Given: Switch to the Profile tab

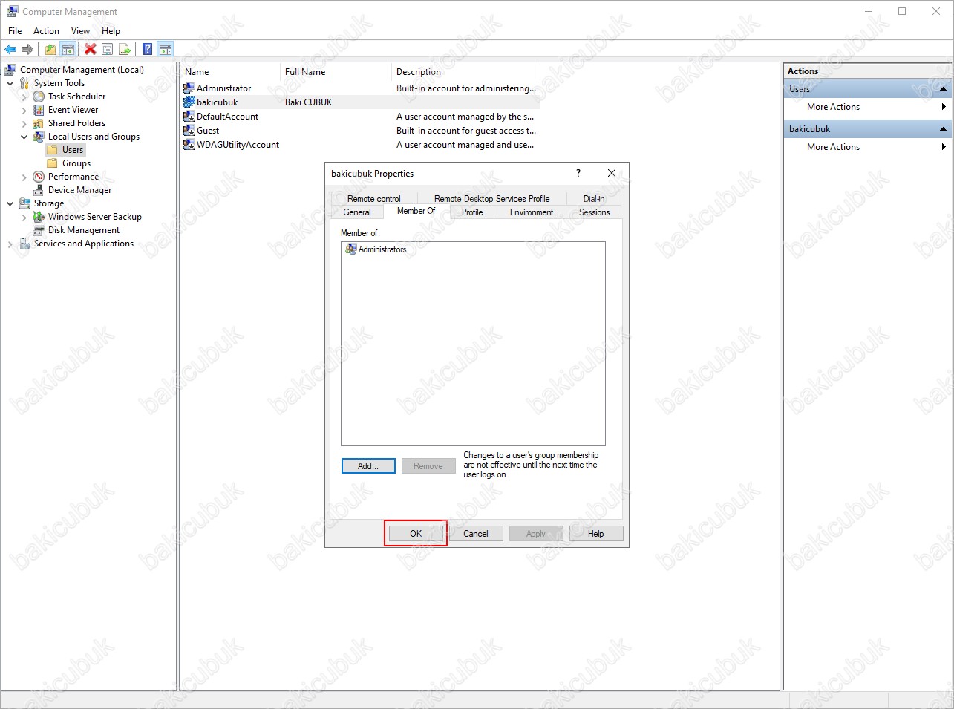Looking at the screenshot, I should pyautogui.click(x=472, y=212).
